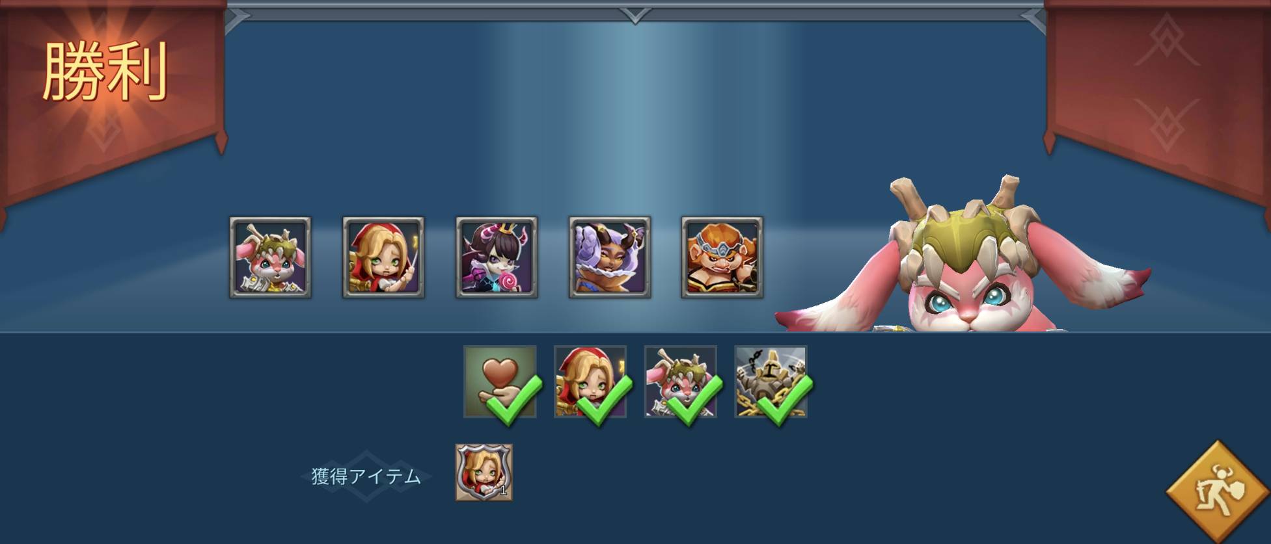Tap the 勝利 victory banner

point(105,71)
